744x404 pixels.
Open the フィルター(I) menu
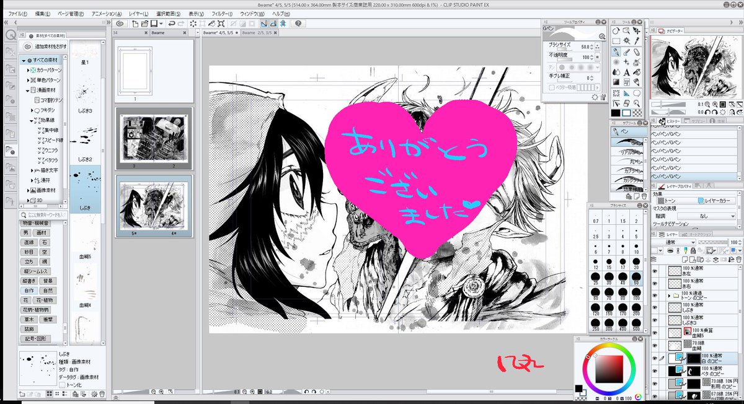tap(223, 13)
